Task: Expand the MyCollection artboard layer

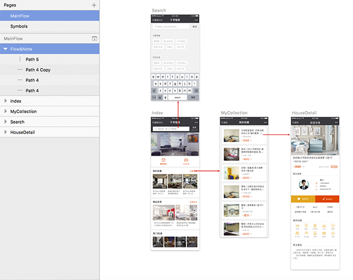Action: pos(5,111)
